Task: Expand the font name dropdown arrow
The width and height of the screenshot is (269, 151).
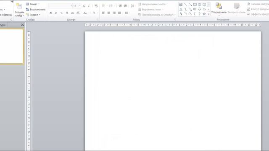Action: click(71, 6)
